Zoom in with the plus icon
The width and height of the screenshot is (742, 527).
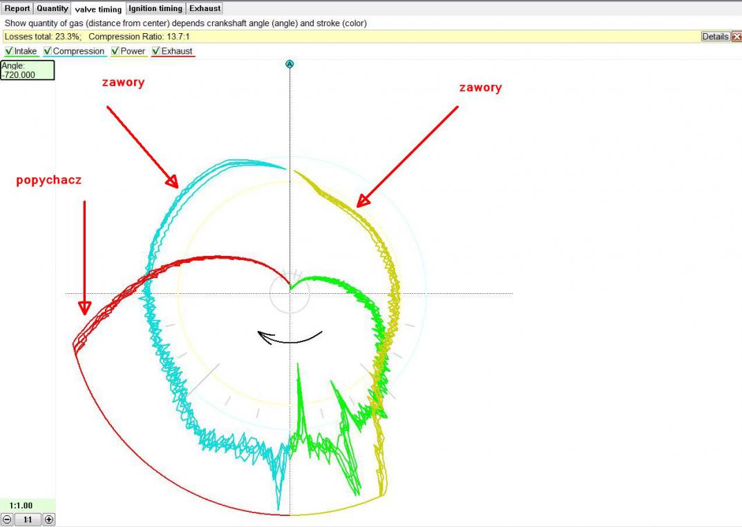click(49, 519)
